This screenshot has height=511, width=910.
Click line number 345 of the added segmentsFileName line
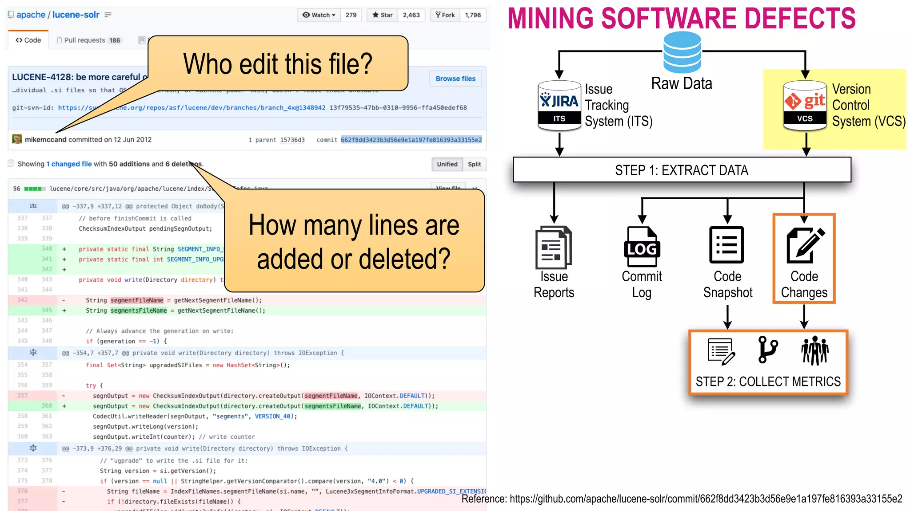tap(47, 310)
